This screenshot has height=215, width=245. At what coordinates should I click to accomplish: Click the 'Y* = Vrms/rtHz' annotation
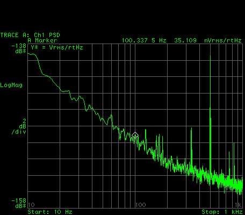pos(57,47)
